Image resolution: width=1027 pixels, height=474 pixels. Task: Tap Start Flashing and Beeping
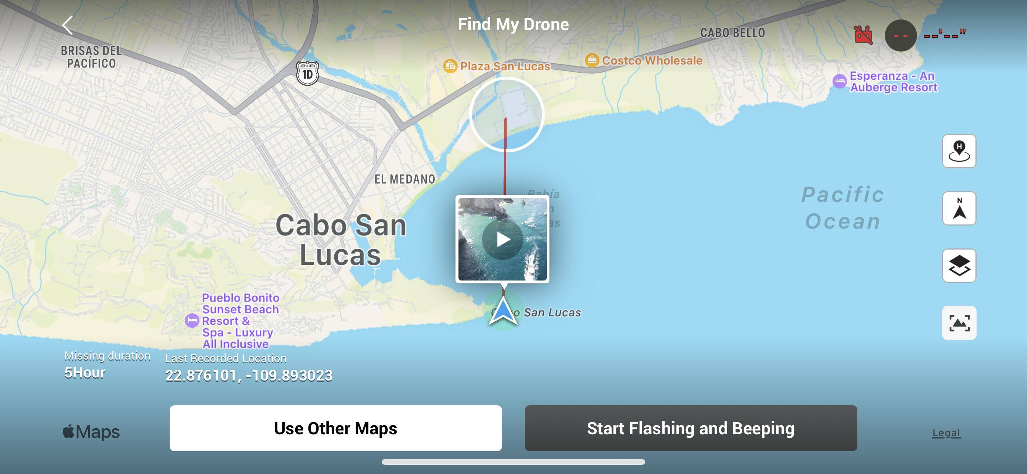pos(691,428)
